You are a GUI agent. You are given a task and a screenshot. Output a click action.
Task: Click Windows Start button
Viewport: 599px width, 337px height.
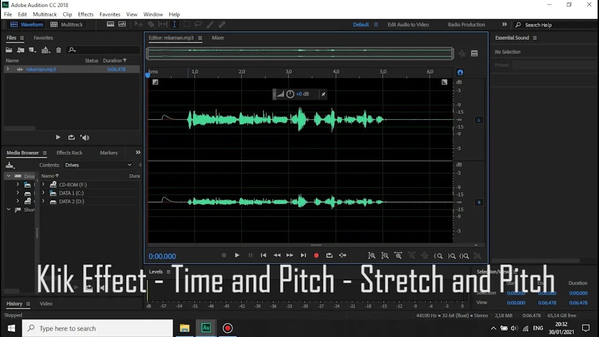tap(11, 328)
